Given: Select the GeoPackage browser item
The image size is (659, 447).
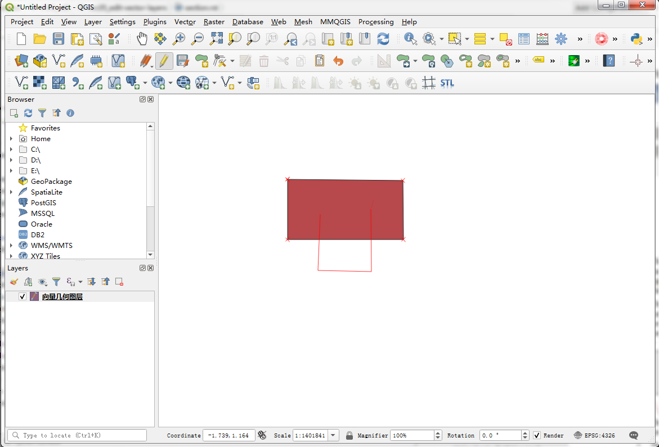Looking at the screenshot, I should point(51,181).
